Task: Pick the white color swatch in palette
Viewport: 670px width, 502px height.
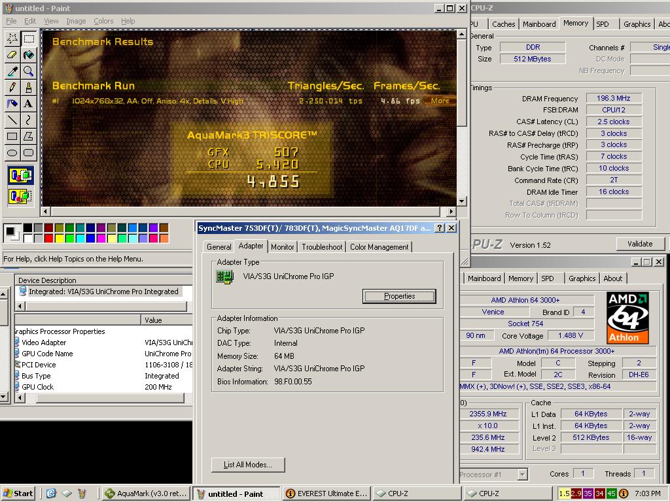Action: [x=27, y=238]
